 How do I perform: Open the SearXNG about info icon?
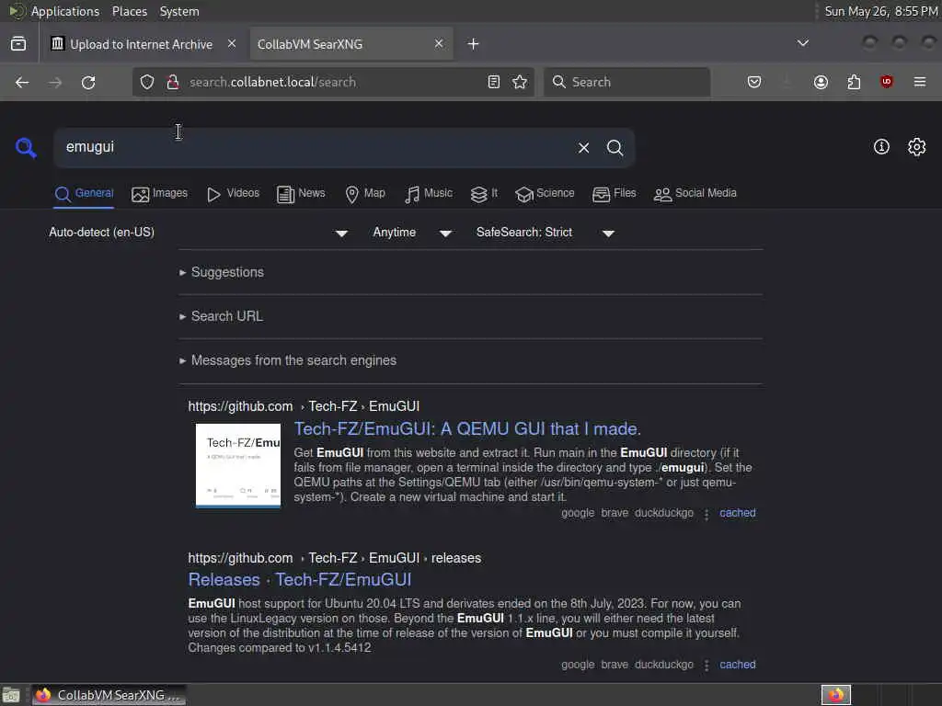[x=881, y=147]
